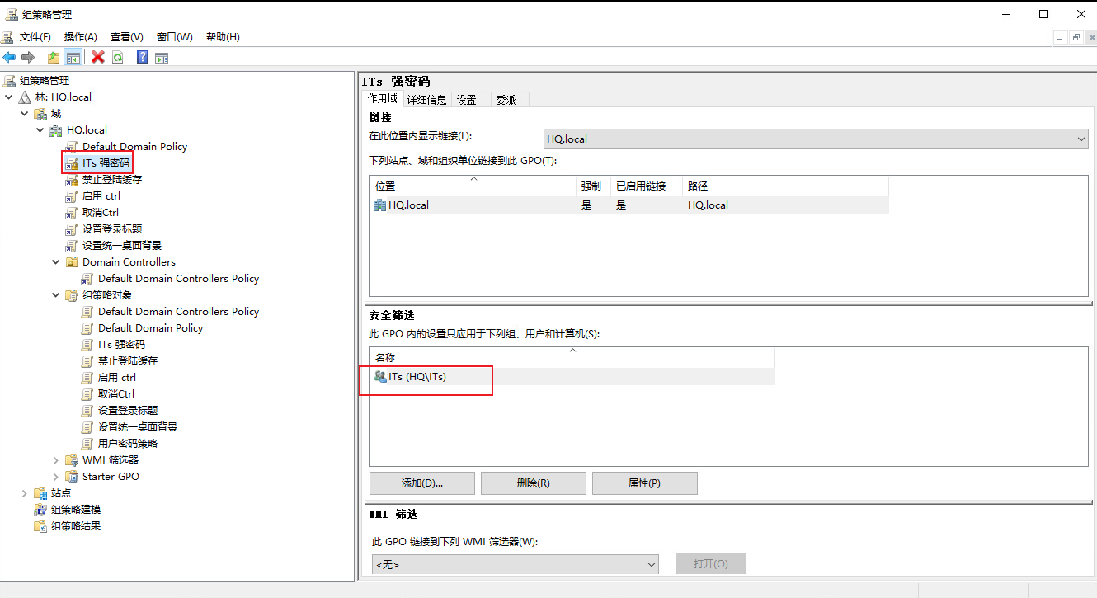Screen dimensions: 1097x598
Task: Switch to the 详细信息 tab
Action: tap(427, 100)
